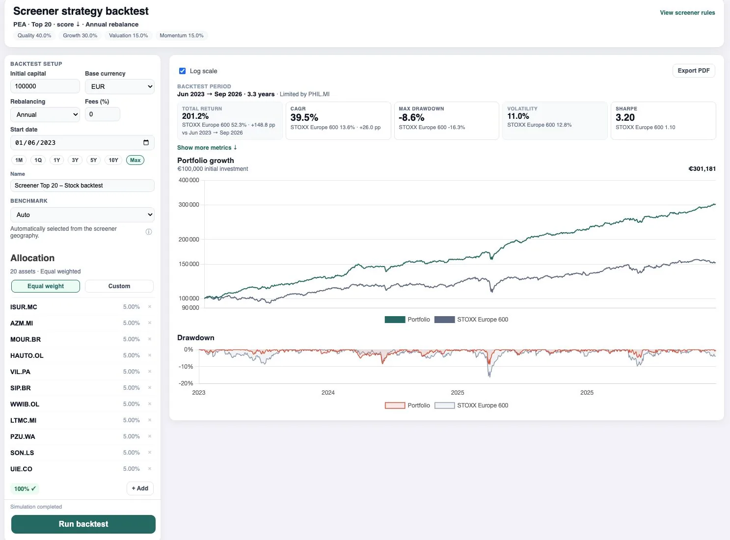Image resolution: width=730 pixels, height=540 pixels.
Task: Toggle Portfolio series in growth chart legend
Action: (407, 320)
